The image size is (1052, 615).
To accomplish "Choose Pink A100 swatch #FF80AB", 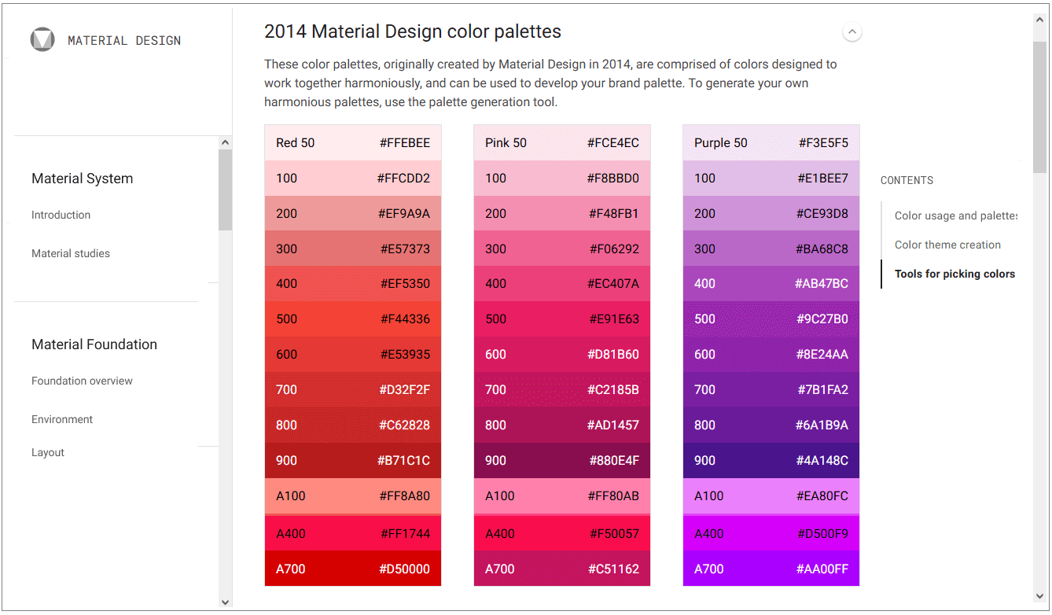I will click(562, 495).
